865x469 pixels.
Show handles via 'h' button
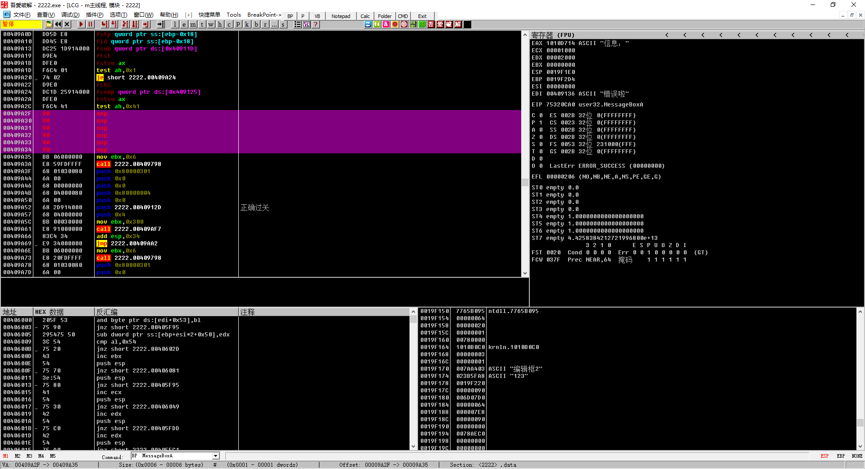(220, 24)
